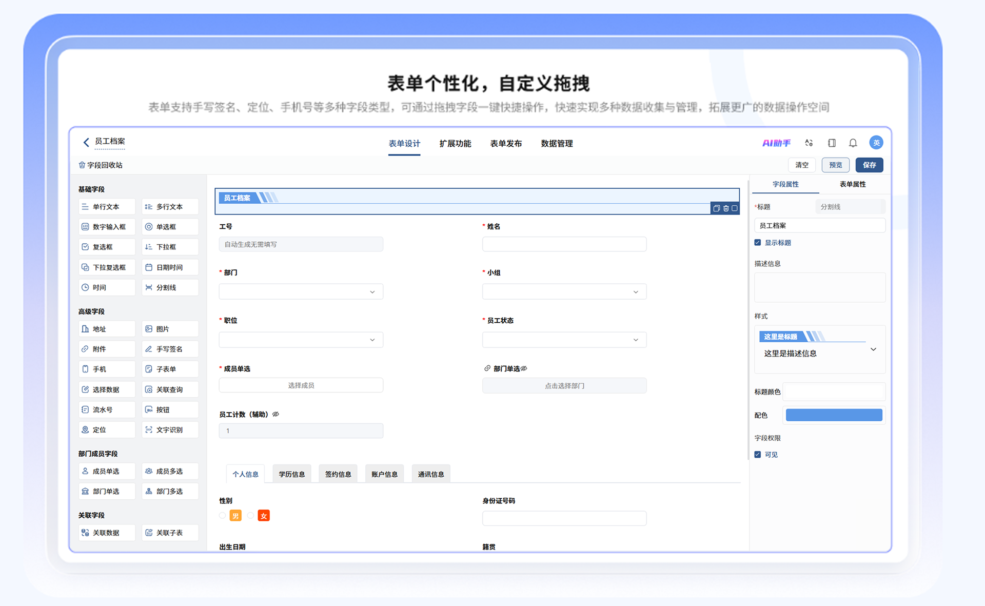This screenshot has height=606, width=985.
Task: Toggle the 显示标题 checkbox
Action: [758, 243]
